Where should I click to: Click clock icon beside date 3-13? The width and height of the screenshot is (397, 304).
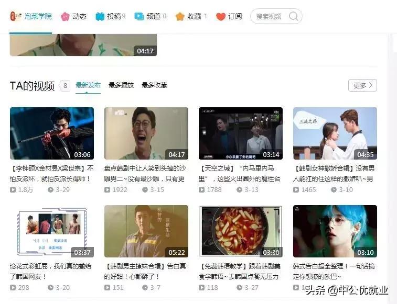(240, 189)
